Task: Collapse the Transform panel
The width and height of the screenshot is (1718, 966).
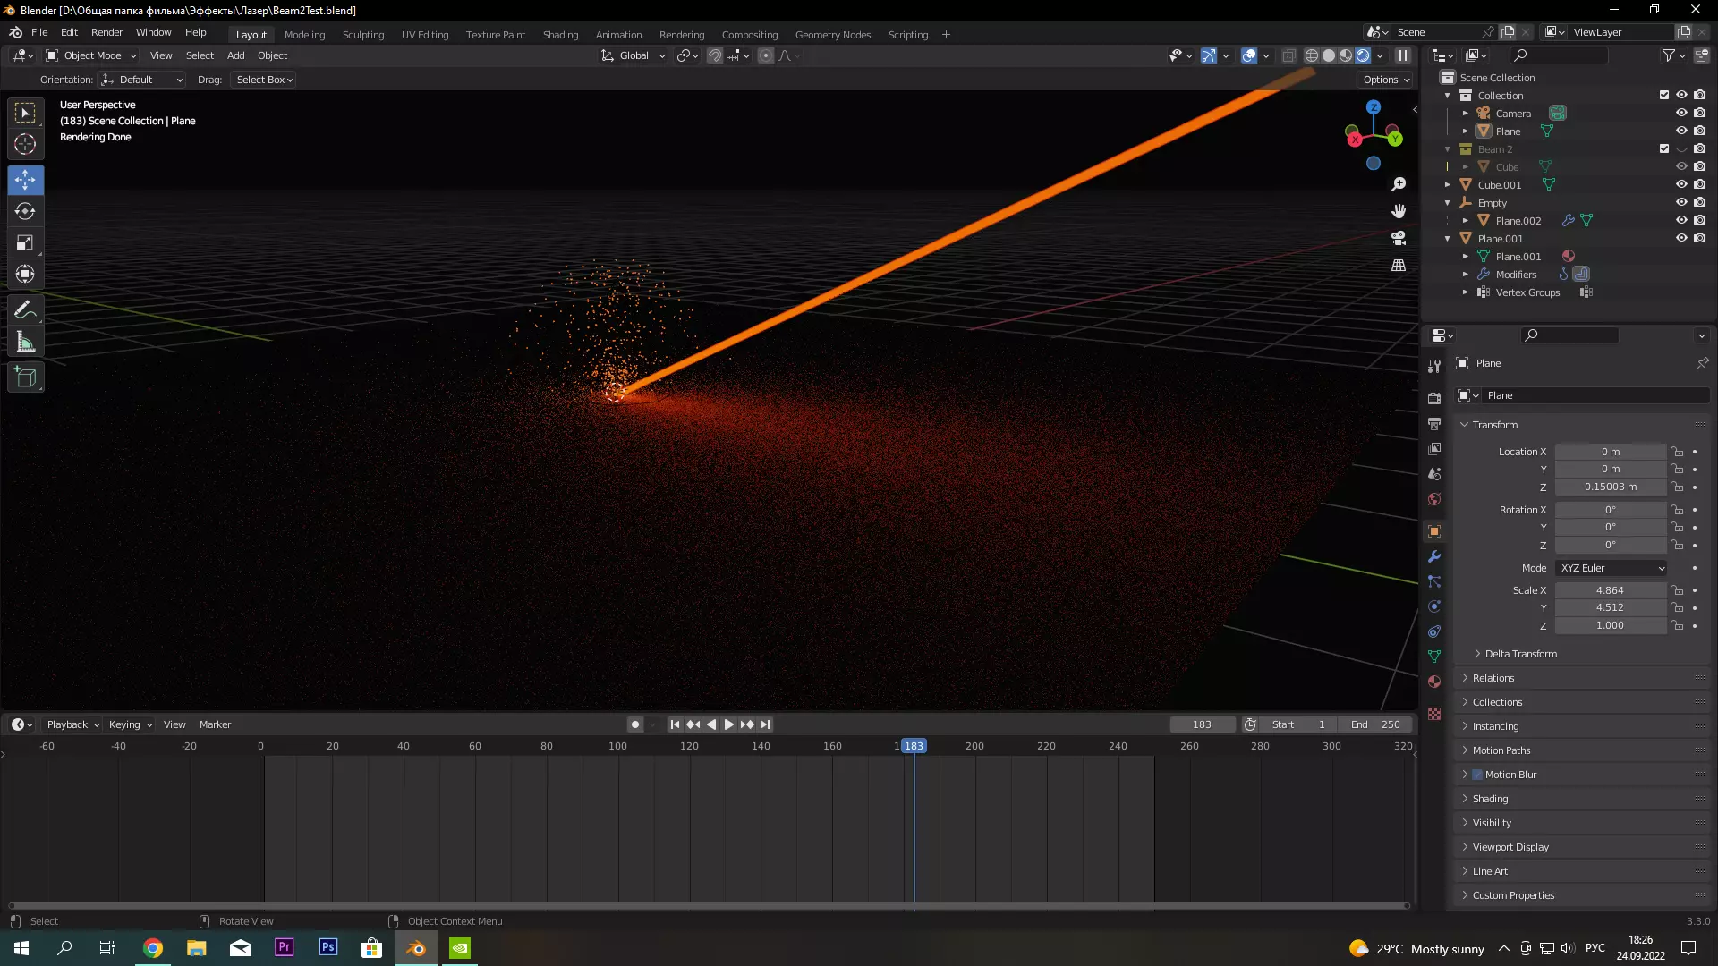Action: coord(1494,425)
